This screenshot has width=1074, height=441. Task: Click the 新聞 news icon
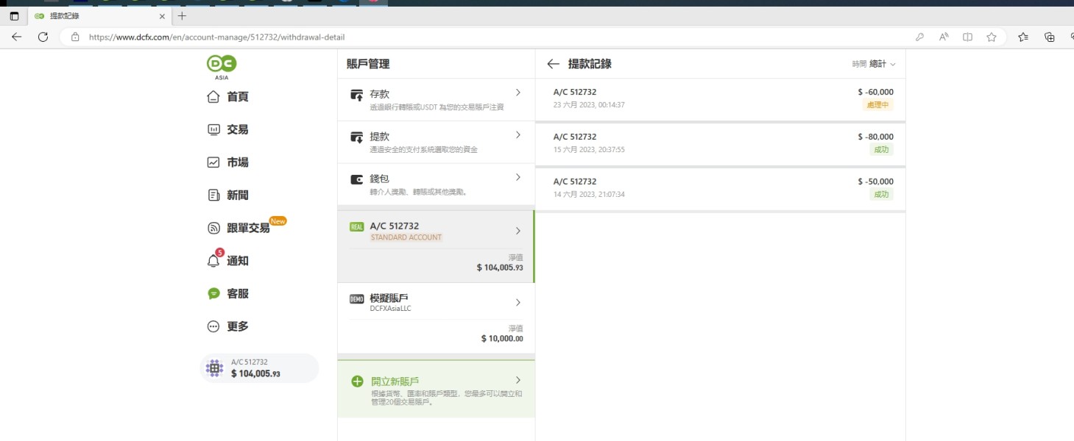pos(213,195)
